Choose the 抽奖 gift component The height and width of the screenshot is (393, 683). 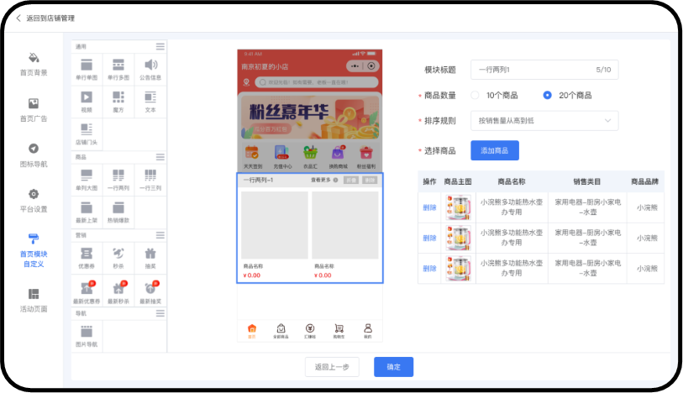click(x=150, y=254)
